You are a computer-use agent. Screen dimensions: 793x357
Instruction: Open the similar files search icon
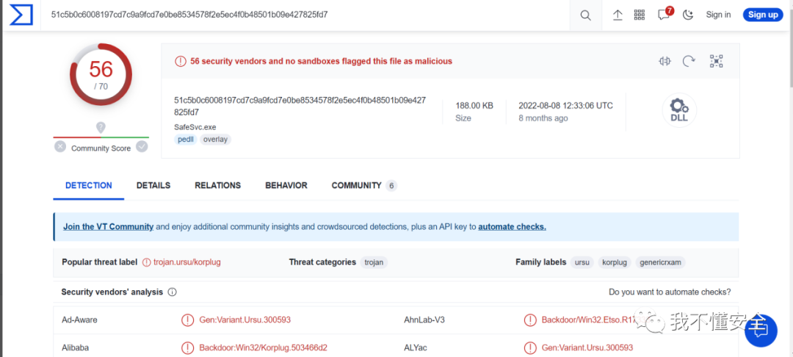pos(665,62)
